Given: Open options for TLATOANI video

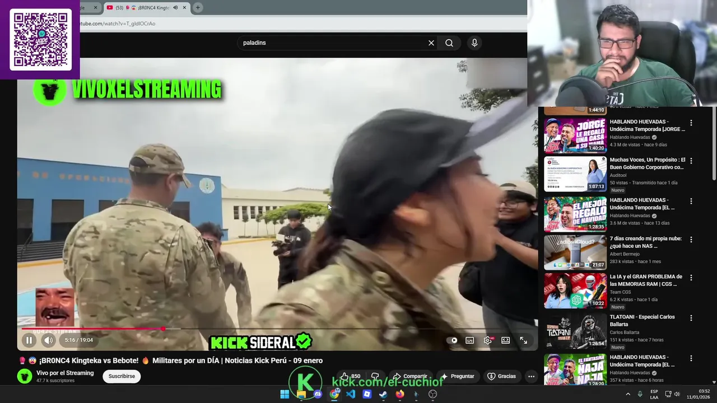Looking at the screenshot, I should (691, 318).
